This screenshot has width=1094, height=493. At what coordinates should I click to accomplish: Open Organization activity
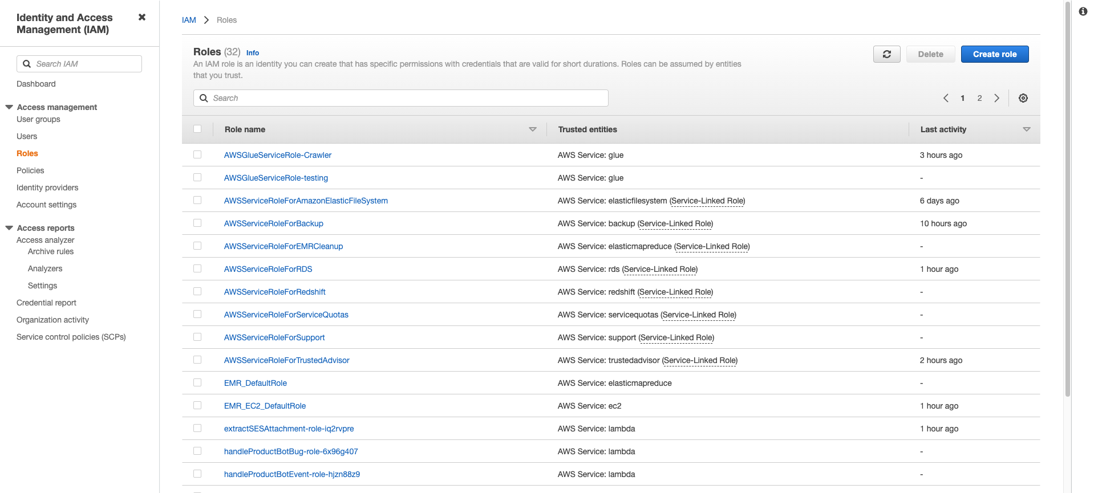click(52, 320)
